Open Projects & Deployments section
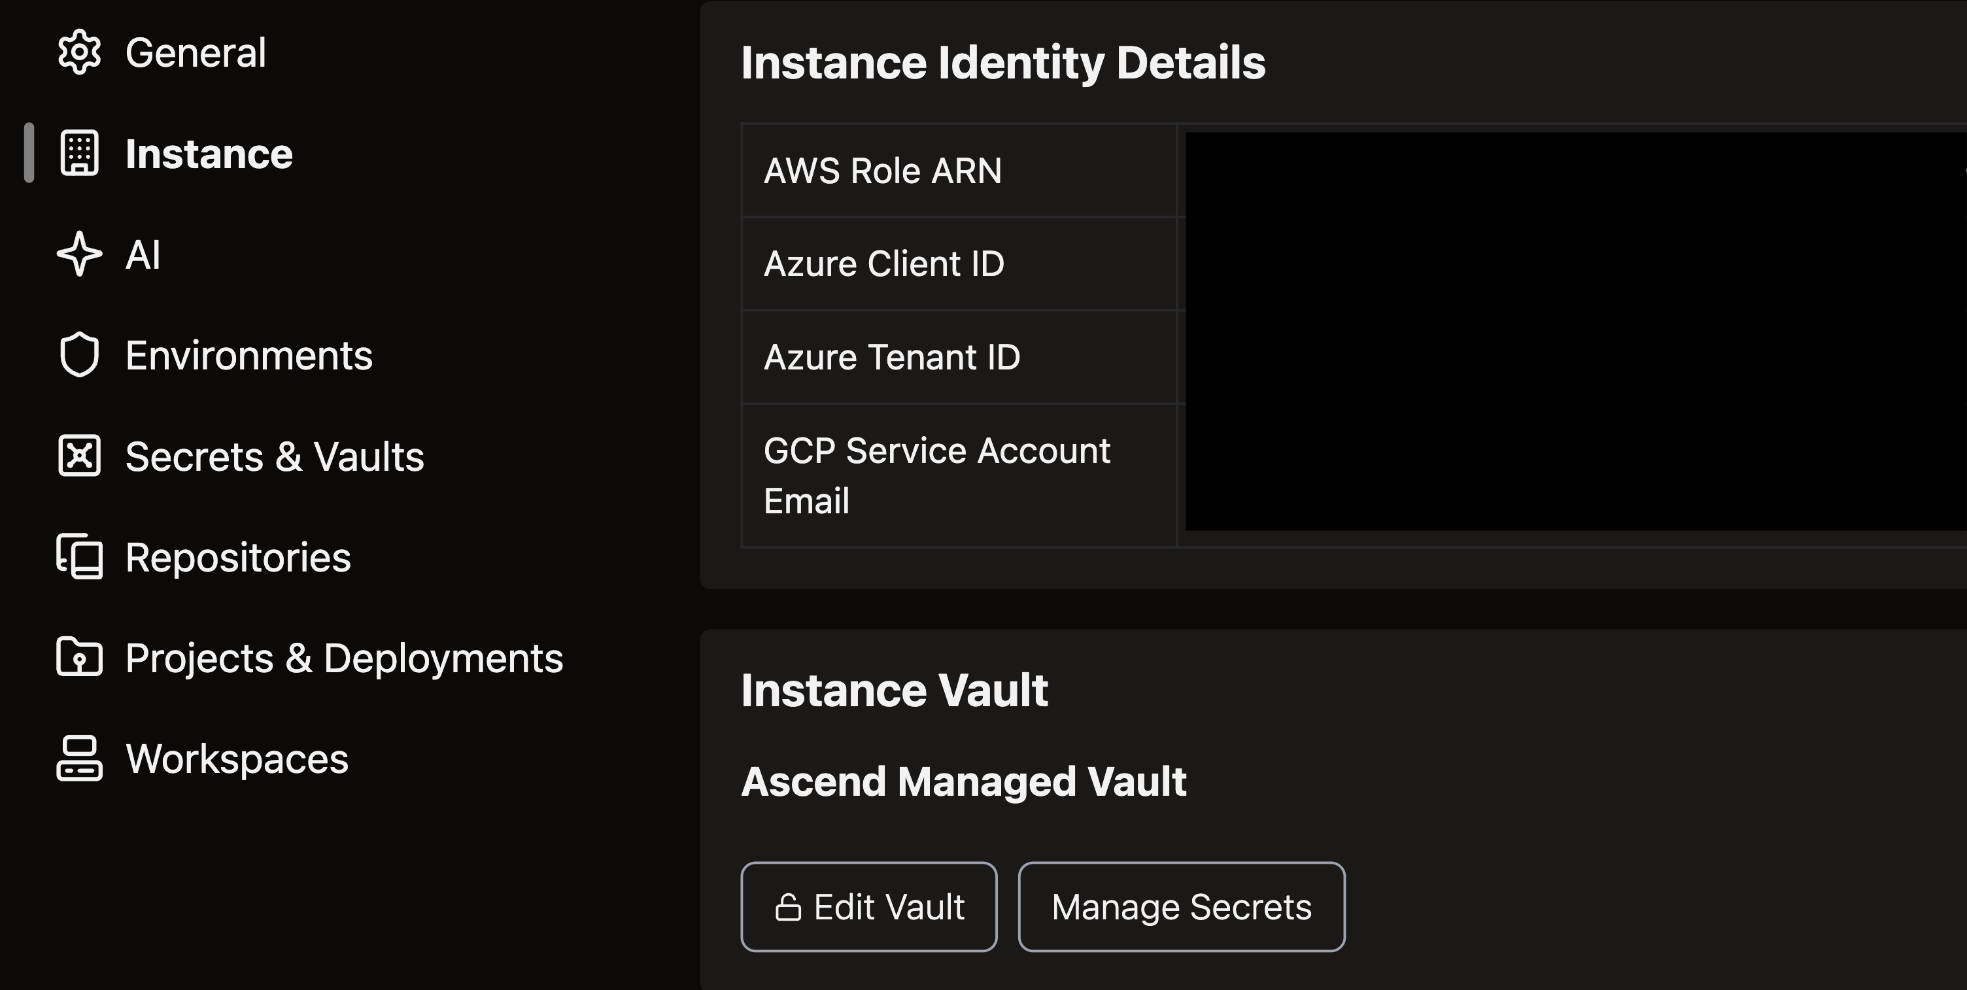Viewport: 1967px width, 990px height. tap(343, 657)
